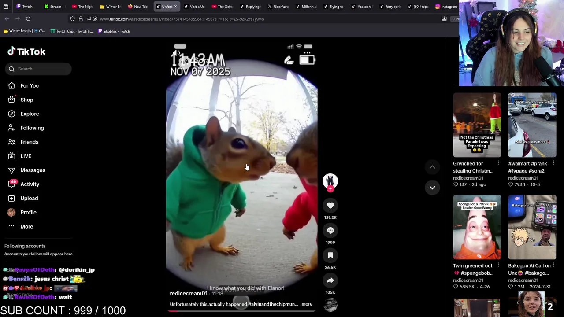Open Activity notifications with 60 badge
564x317 pixels.
(30, 184)
